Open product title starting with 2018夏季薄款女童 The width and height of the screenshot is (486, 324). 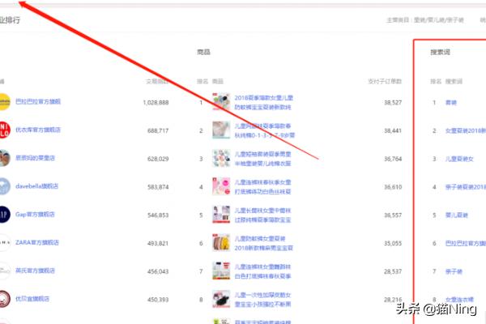coord(264,102)
